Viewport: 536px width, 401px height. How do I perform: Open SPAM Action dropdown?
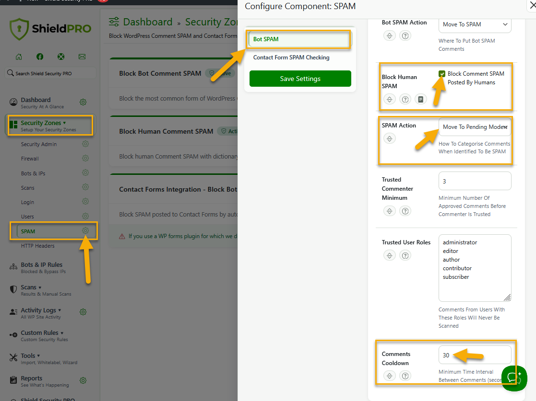click(475, 127)
